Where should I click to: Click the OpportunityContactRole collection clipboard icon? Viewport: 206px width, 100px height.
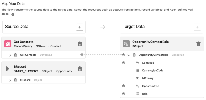tap(134, 55)
